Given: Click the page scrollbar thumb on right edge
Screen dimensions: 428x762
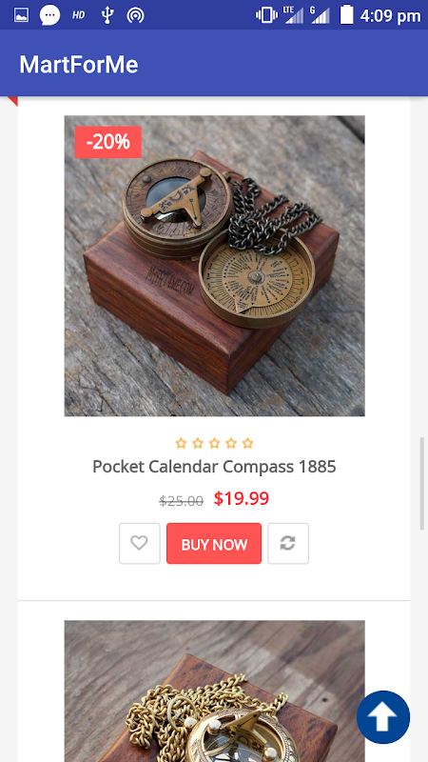Looking at the screenshot, I should click(x=422, y=484).
